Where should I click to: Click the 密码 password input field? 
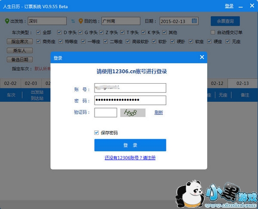click(130, 100)
